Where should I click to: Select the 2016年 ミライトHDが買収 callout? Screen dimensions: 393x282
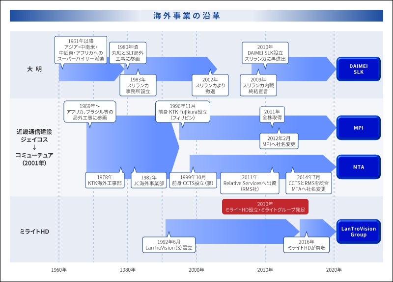pos(306,245)
